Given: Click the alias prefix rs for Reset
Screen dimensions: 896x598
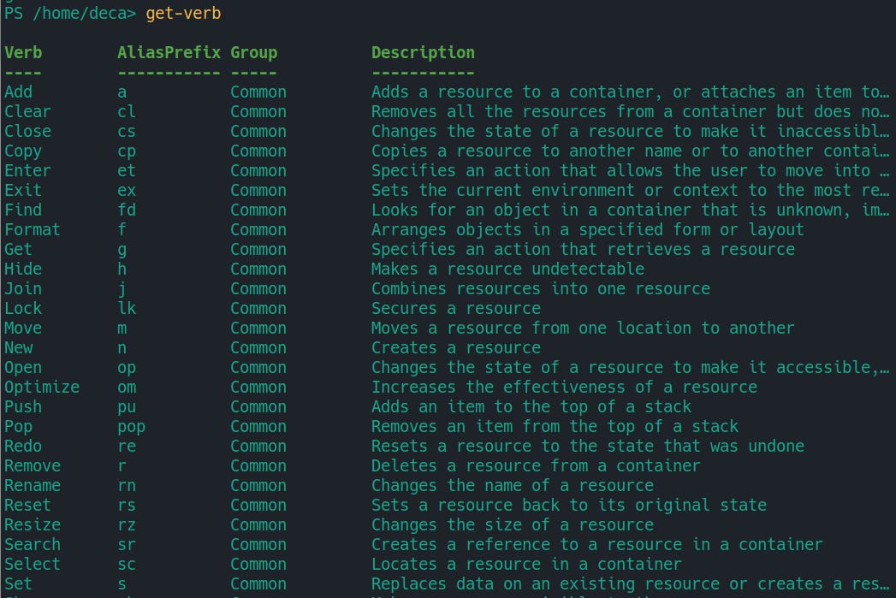Looking at the screenshot, I should click(x=126, y=505).
